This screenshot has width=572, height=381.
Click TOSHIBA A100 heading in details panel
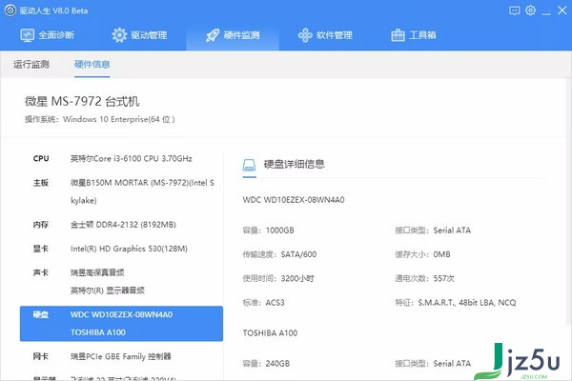tap(271, 332)
